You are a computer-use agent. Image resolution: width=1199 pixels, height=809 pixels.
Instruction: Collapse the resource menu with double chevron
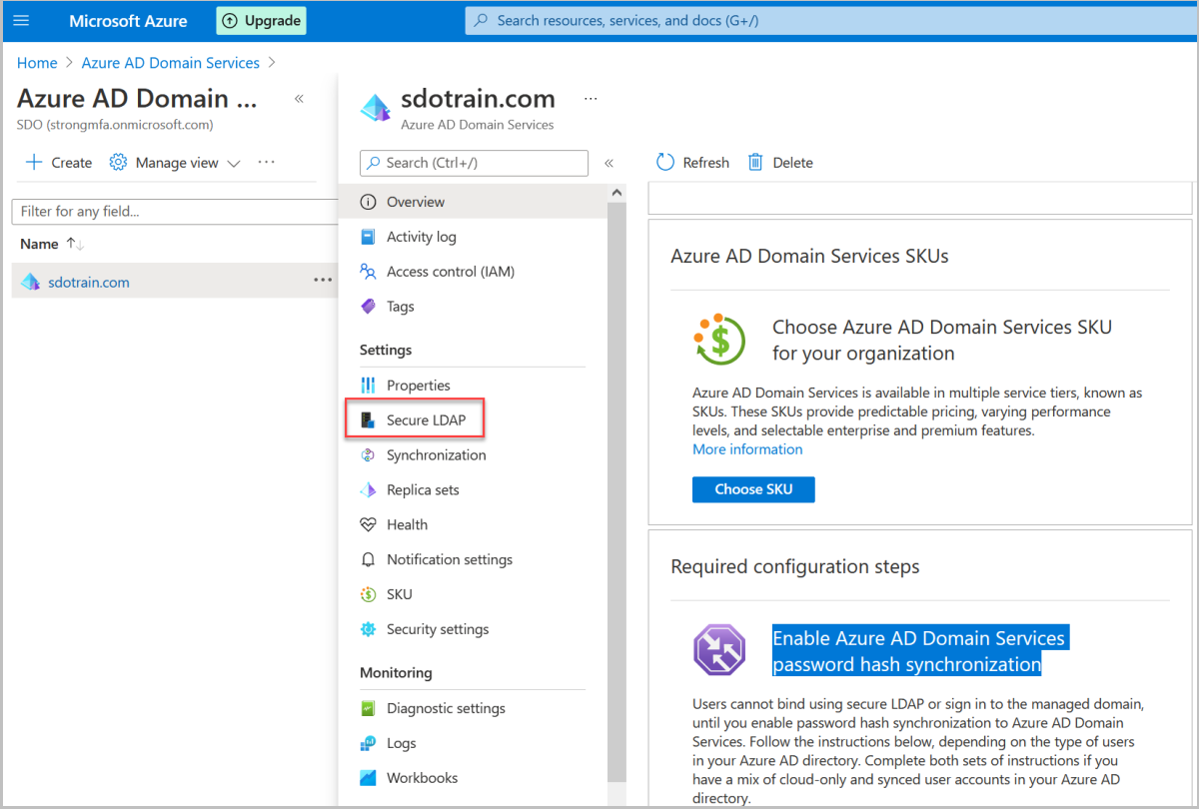point(608,163)
